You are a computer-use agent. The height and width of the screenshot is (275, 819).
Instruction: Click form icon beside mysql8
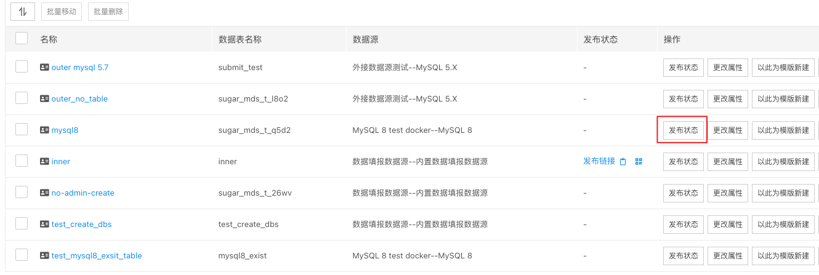[x=44, y=130]
